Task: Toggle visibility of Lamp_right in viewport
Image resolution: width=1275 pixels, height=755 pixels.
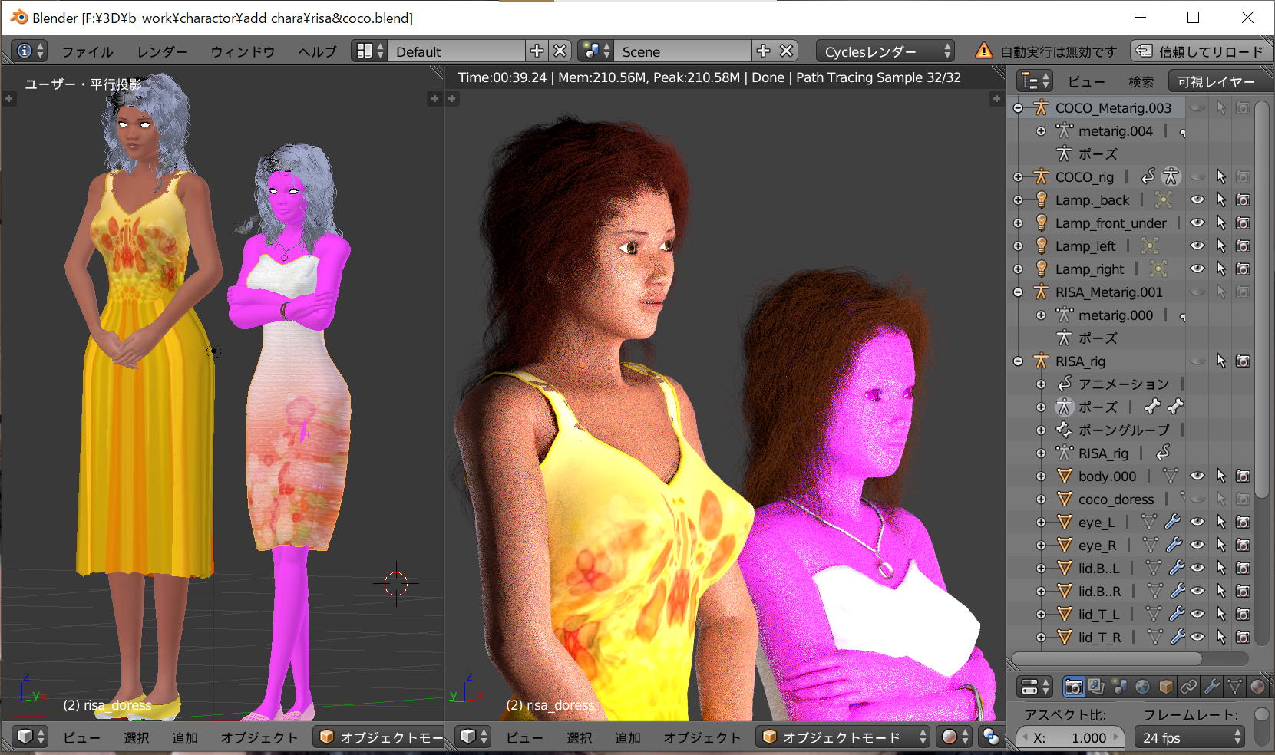Action: [1197, 269]
